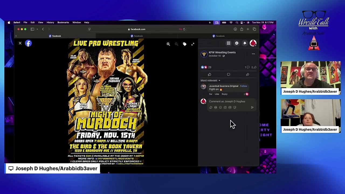Open the Safari menu
The width and height of the screenshot is (345, 194).
tap(17, 22)
